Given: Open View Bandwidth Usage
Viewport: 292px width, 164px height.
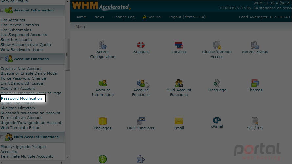Looking at the screenshot, I should [21, 50].
